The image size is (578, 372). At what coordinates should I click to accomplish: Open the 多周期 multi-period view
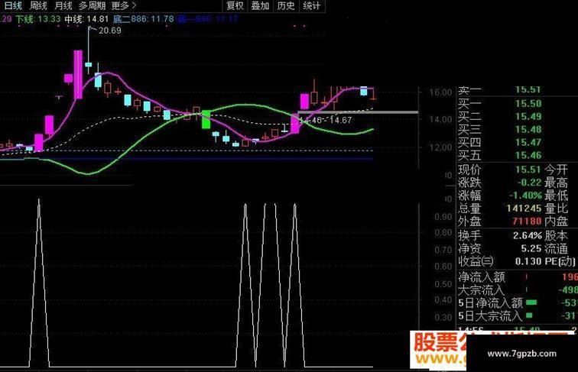pos(92,6)
